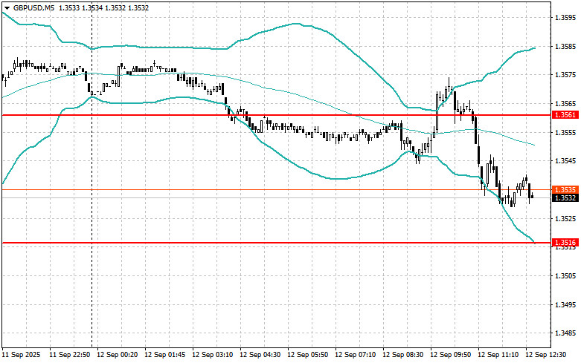Click the 1.3525 price scale value
This screenshot has width=581, height=363.
click(565, 218)
